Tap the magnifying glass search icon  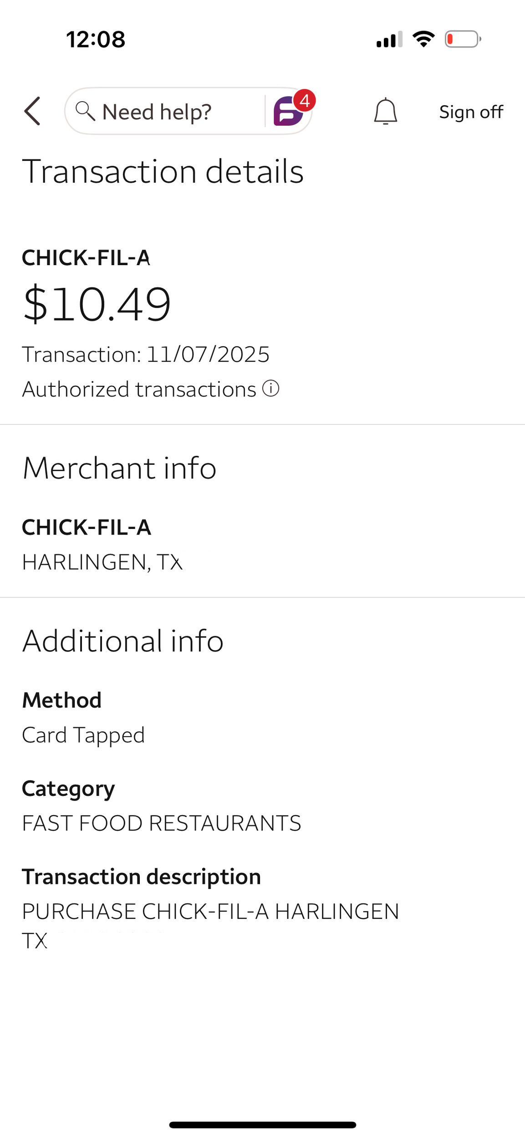click(x=85, y=111)
